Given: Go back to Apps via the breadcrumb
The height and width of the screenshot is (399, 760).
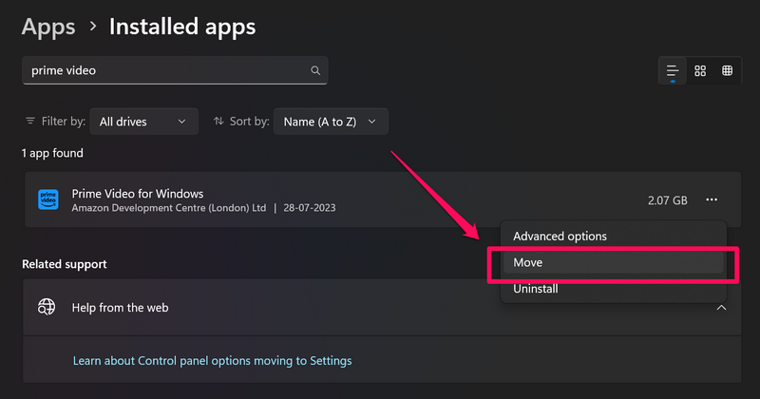Looking at the screenshot, I should click(48, 27).
